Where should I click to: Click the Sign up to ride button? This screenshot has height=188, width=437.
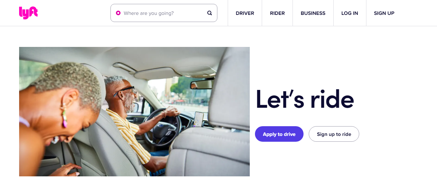click(x=334, y=134)
